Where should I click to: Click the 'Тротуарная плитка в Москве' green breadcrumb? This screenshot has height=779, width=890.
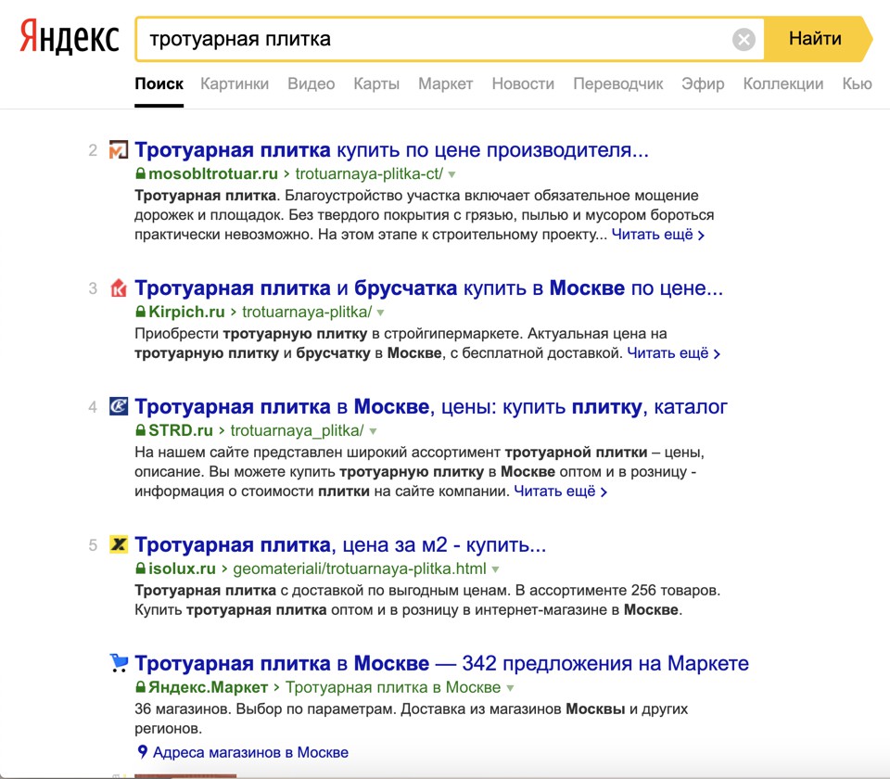coord(393,687)
